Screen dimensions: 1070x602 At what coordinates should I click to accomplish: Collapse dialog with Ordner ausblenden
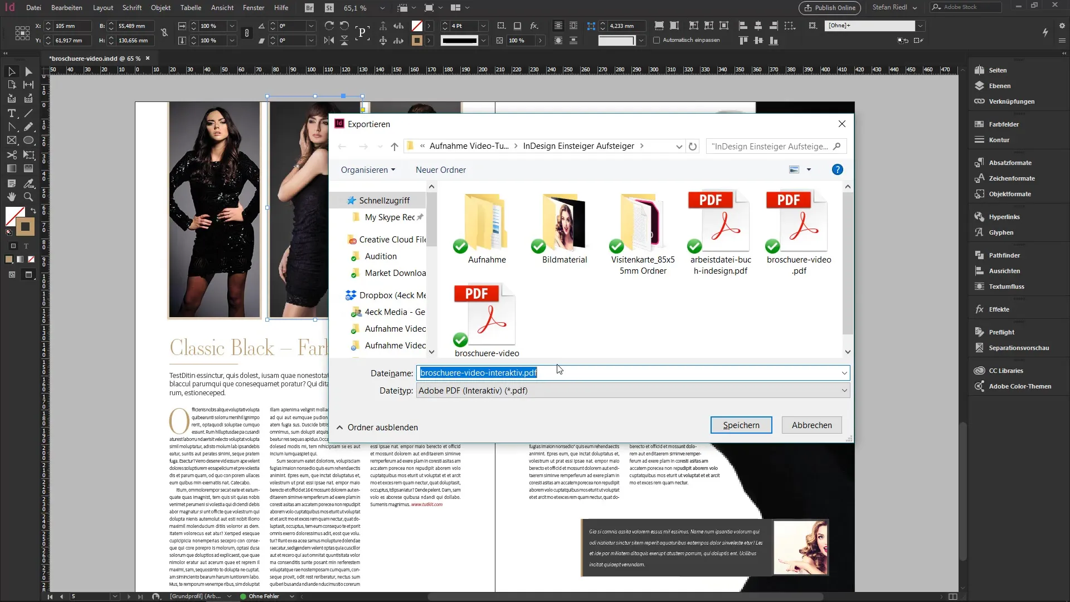pos(377,428)
